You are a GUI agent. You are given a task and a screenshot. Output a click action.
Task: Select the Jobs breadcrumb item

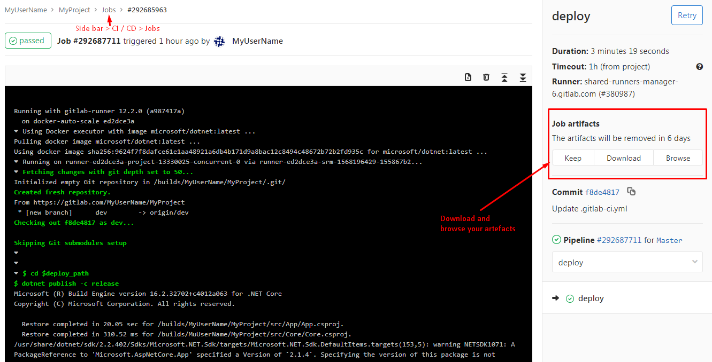click(109, 10)
